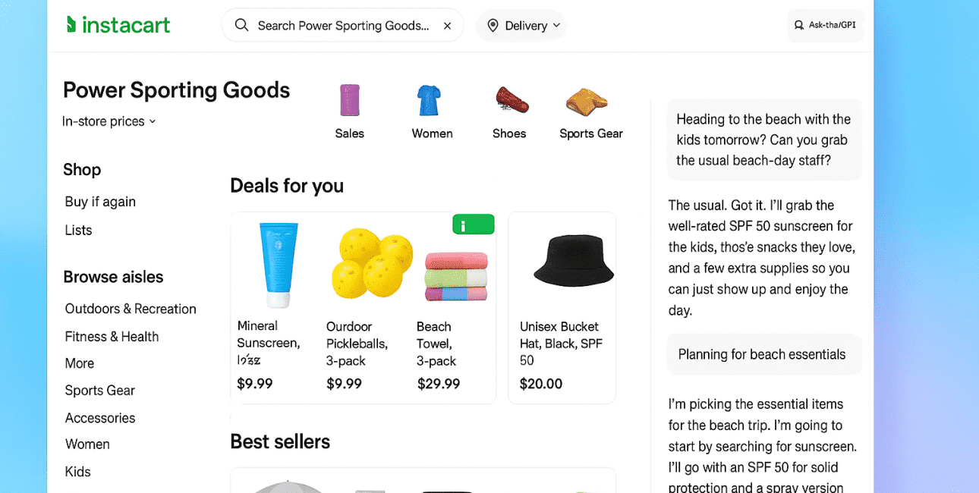The height and width of the screenshot is (493, 979).
Task: Click the Instacart carrot logo
Action: pyautogui.click(x=71, y=24)
